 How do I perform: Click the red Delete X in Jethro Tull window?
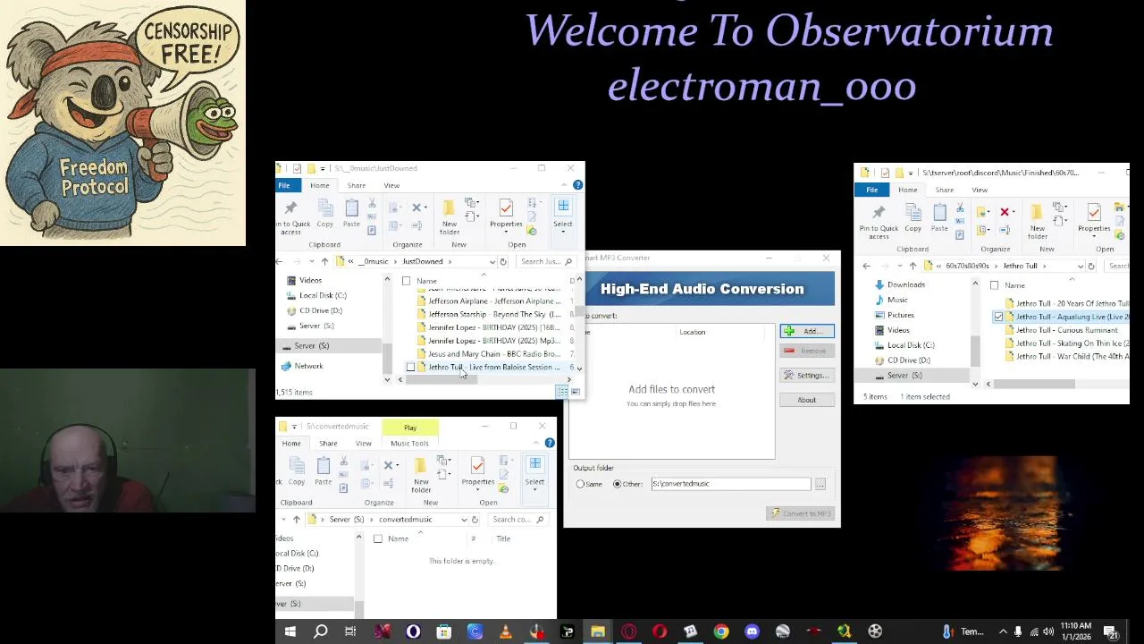pos(1005,212)
